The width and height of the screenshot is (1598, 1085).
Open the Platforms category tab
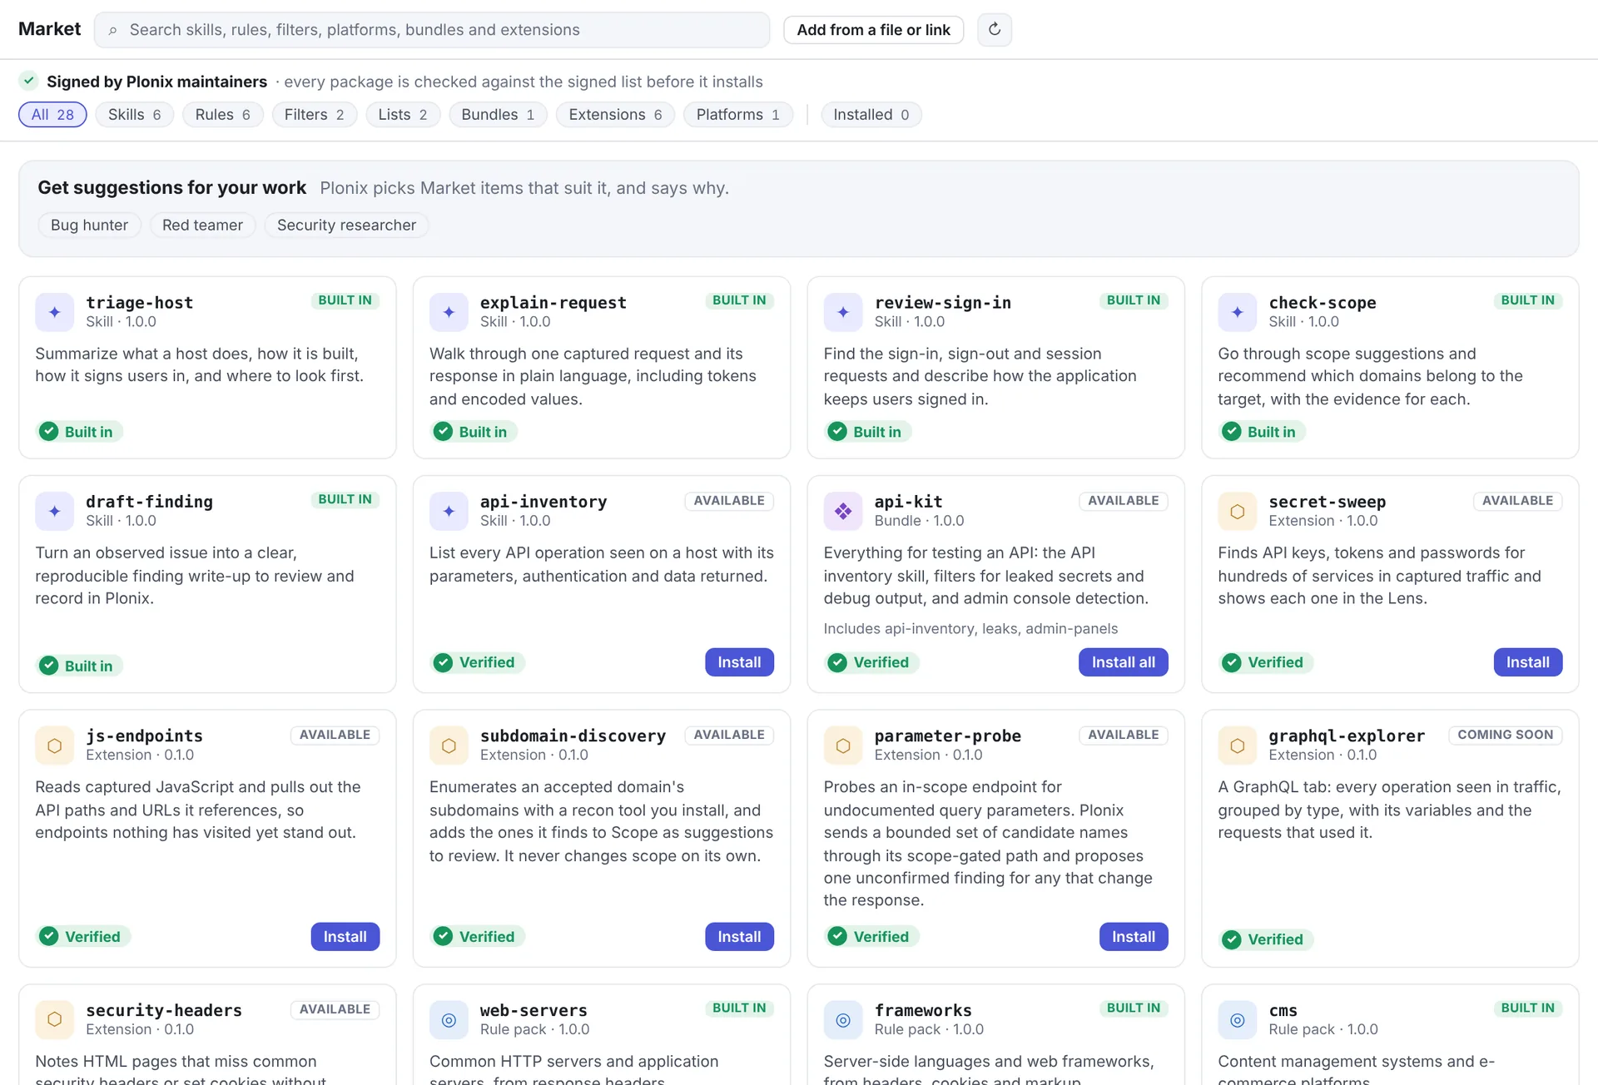[x=737, y=115]
